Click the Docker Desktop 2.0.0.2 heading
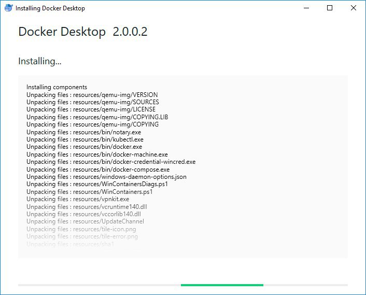Viewport: 366px width, 295px height. (83, 32)
